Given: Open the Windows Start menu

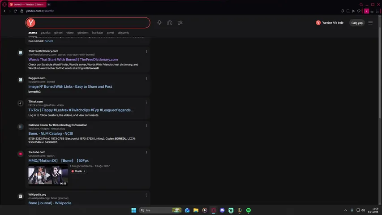Looking at the screenshot, I should click(x=134, y=210).
